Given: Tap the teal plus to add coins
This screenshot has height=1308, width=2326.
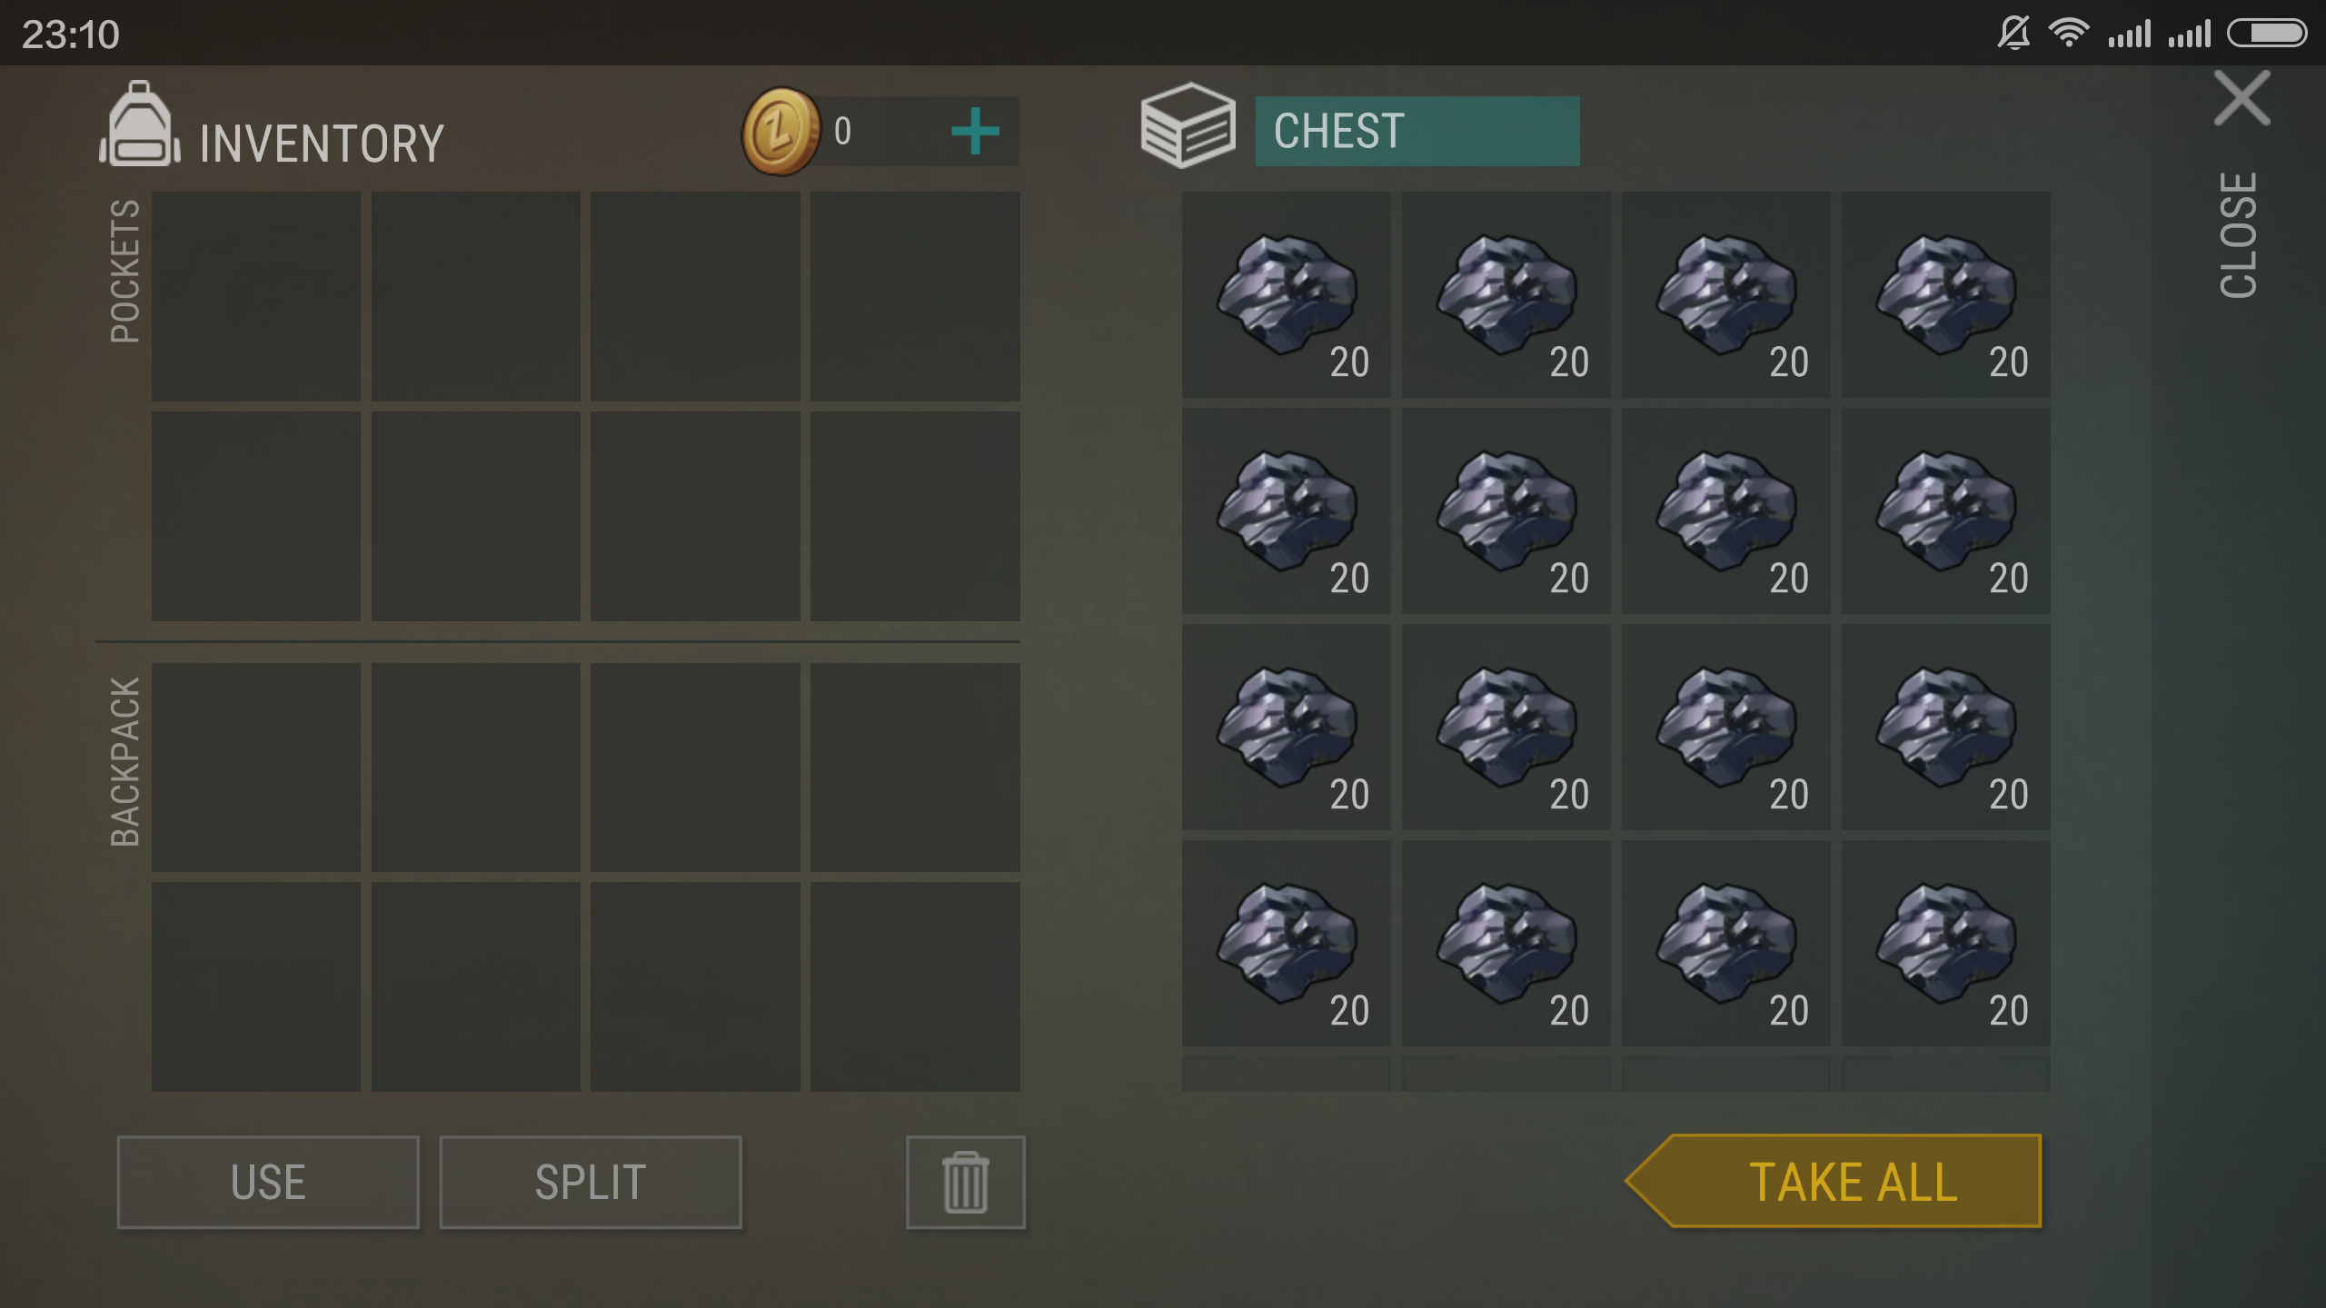Looking at the screenshot, I should (975, 132).
